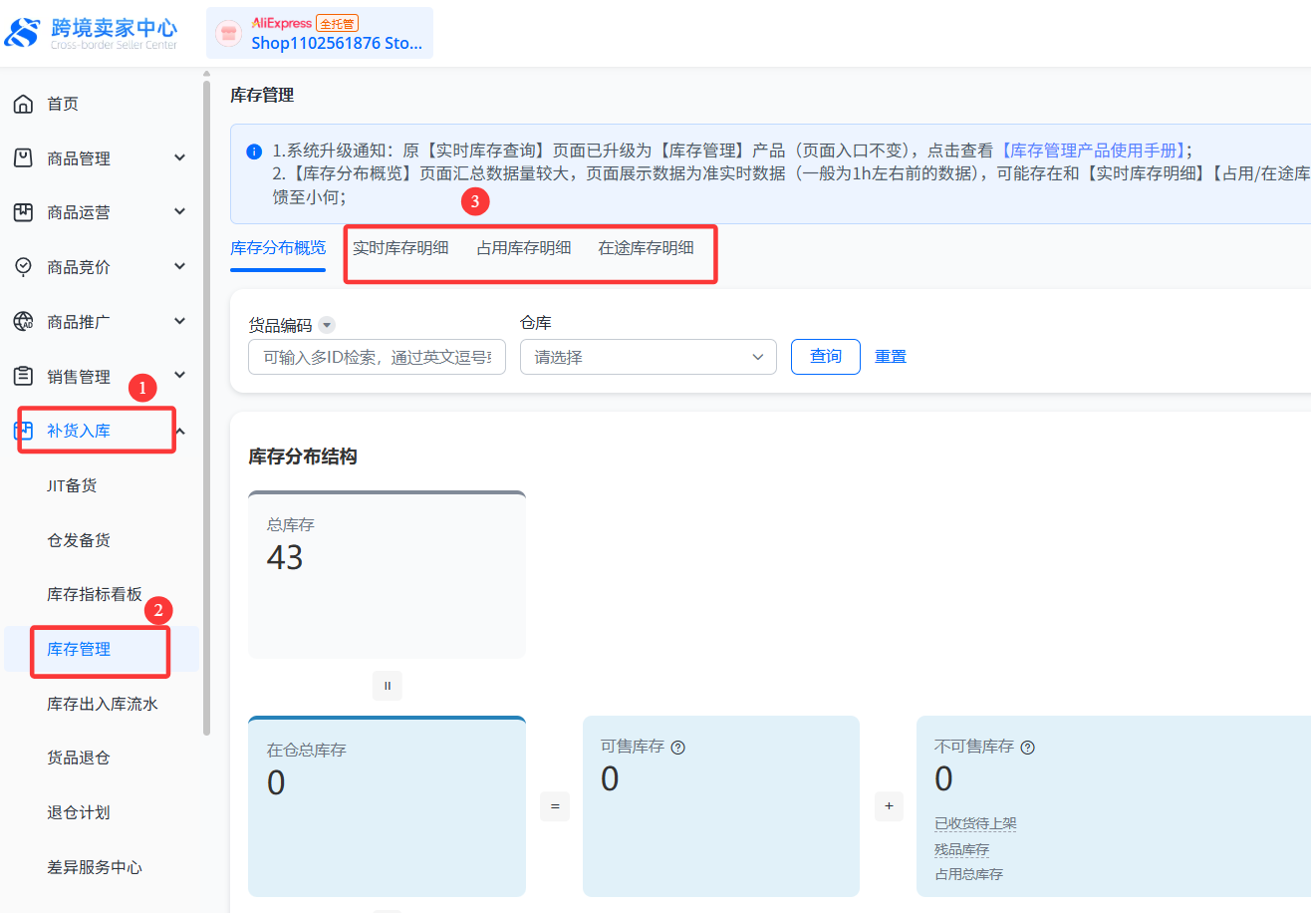The width and height of the screenshot is (1311, 913).
Task: Click the Cross-border Seller Center logo
Action: click(x=92, y=32)
